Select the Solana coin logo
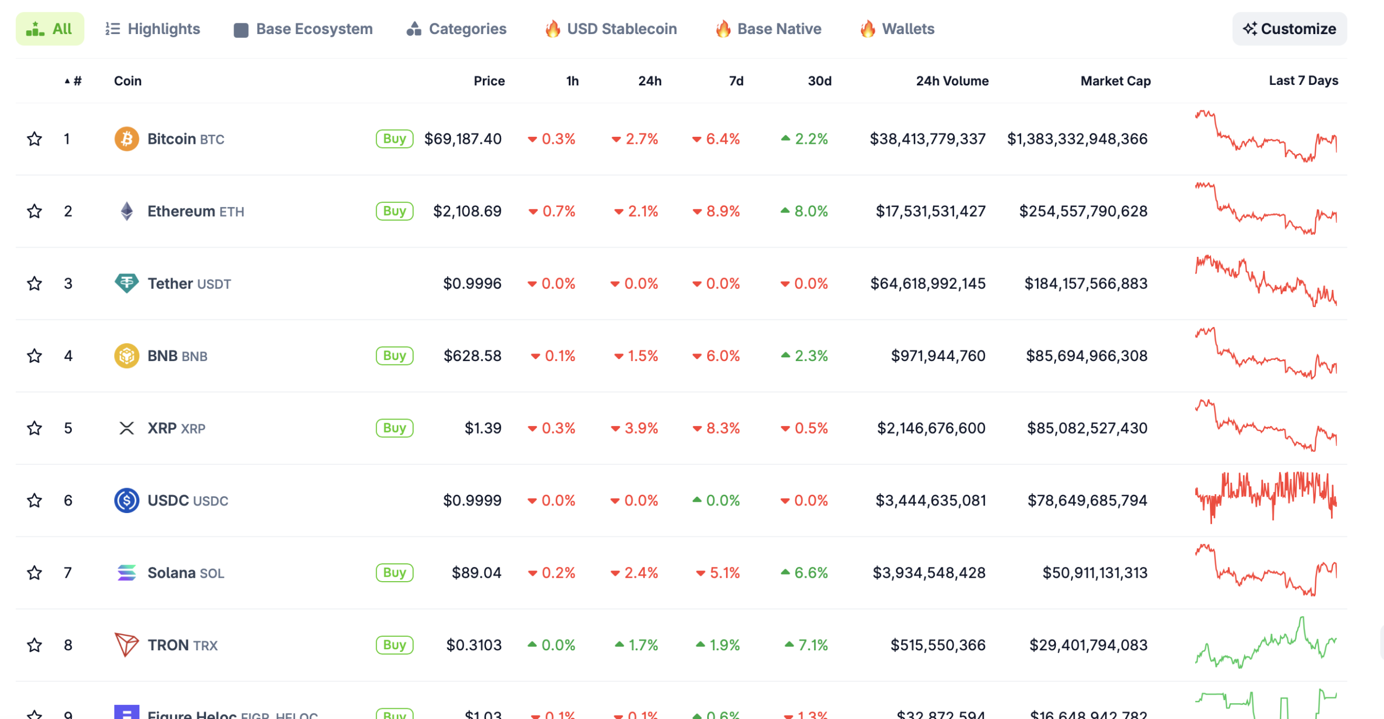This screenshot has height=719, width=1384. click(127, 572)
